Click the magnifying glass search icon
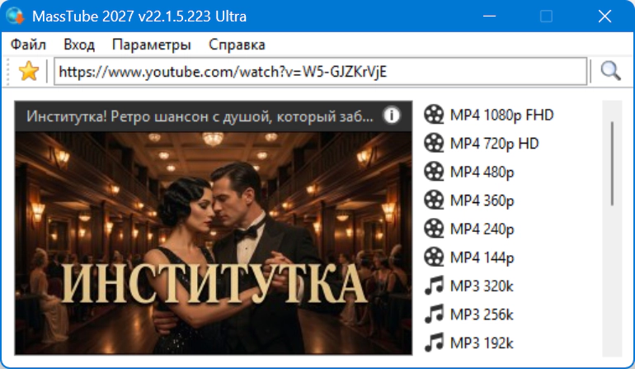The height and width of the screenshot is (369, 635). [610, 71]
